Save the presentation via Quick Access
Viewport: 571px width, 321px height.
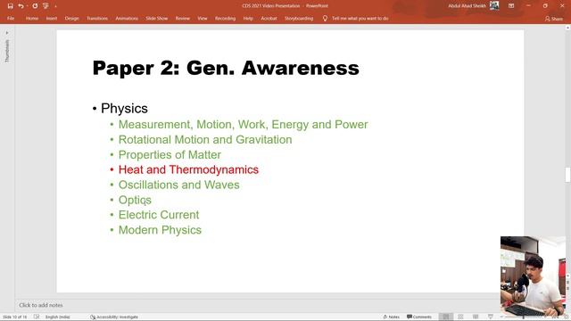(x=10, y=6)
